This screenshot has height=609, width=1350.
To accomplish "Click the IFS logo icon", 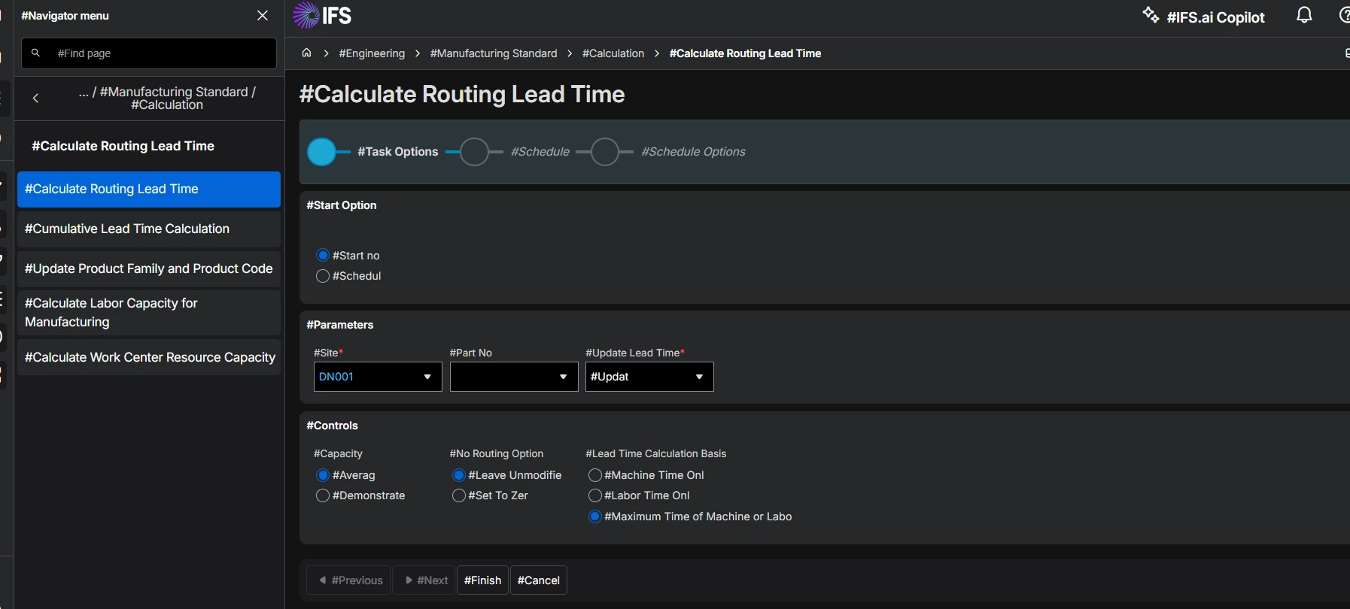I will pos(306,15).
